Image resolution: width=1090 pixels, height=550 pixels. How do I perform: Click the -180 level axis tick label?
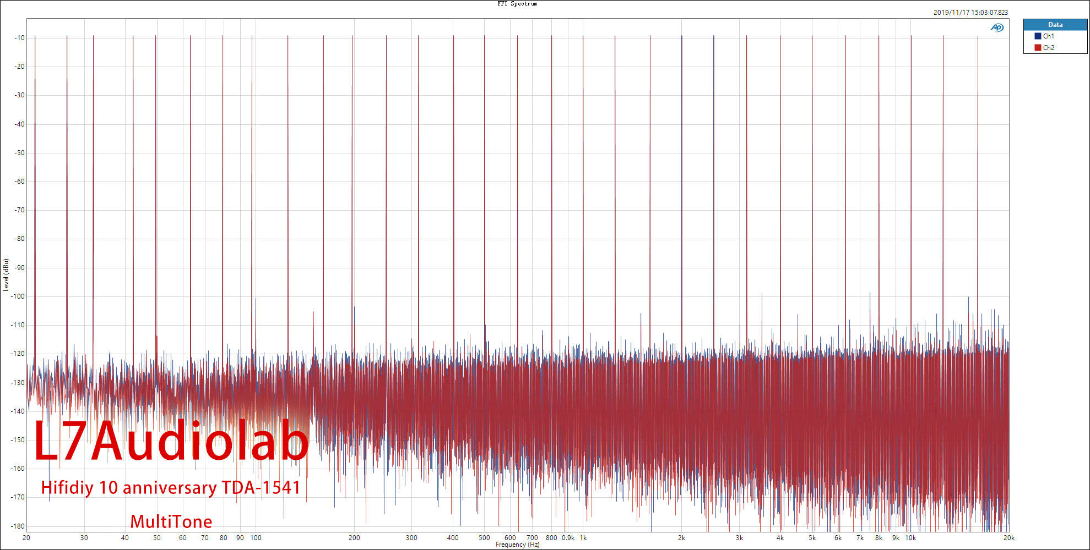pos(18,526)
